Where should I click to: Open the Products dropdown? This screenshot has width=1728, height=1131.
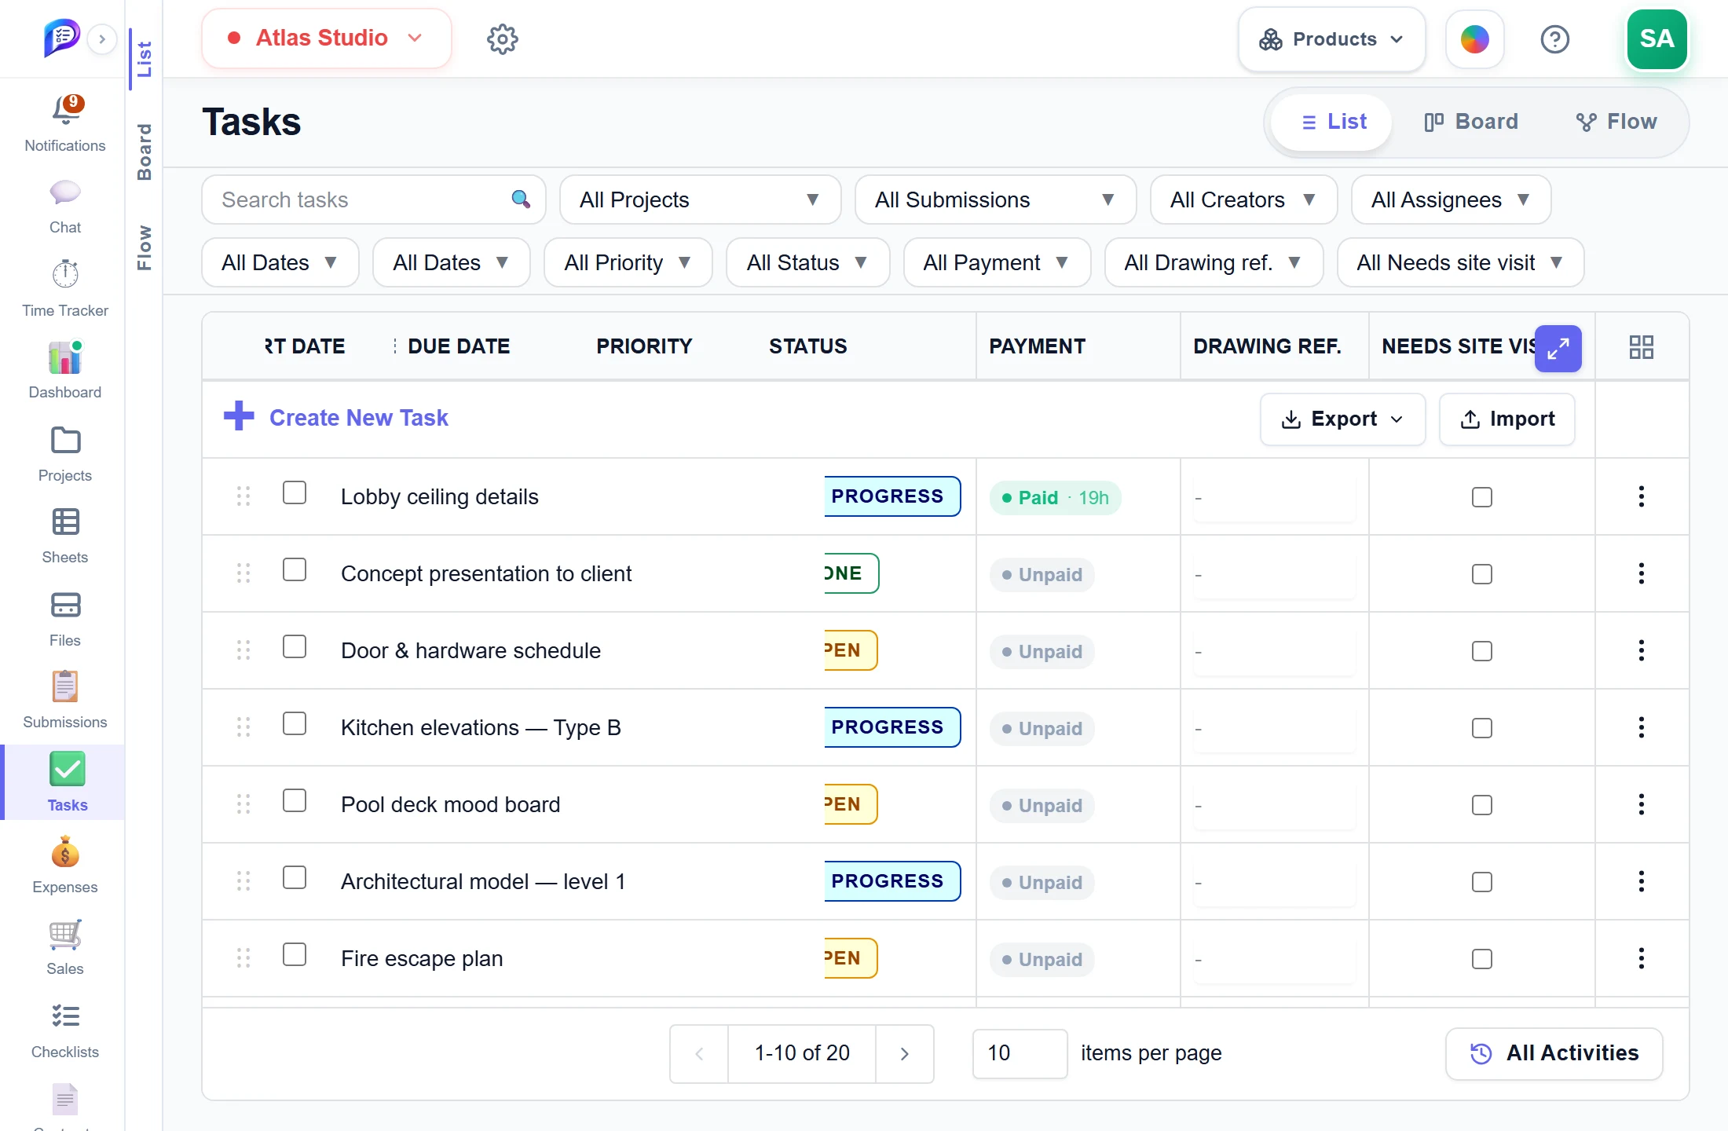[x=1331, y=39]
